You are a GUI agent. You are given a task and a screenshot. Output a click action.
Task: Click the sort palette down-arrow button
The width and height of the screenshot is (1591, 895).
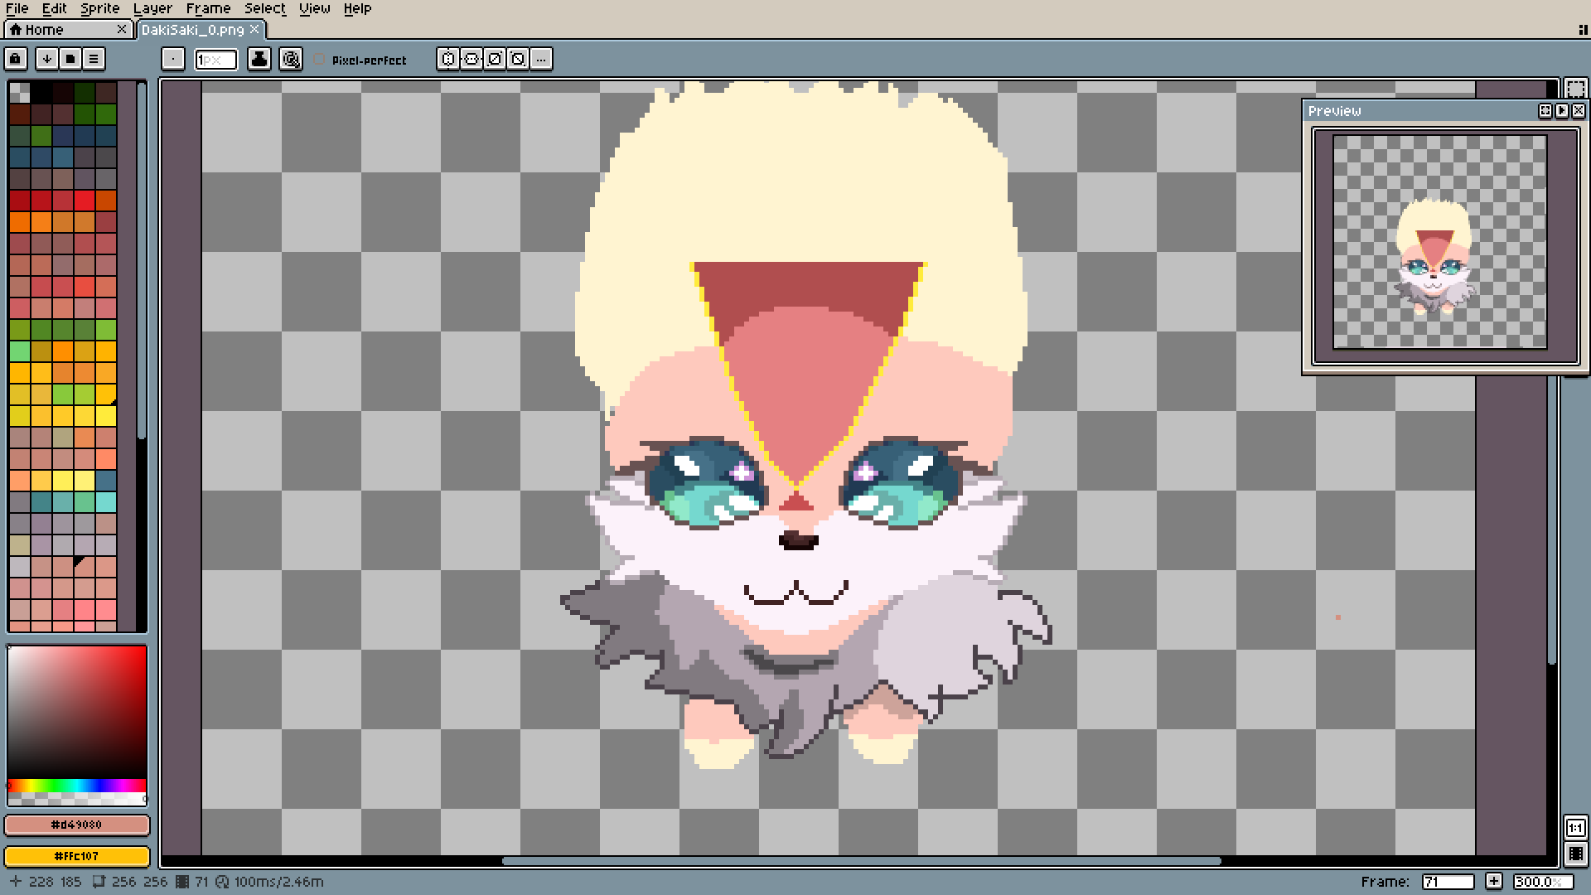coord(47,59)
